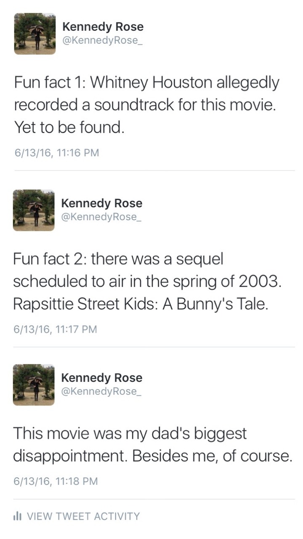This screenshot has height=539, width=303.
Task: Click Kennedy Rose name on the Fun fact 1 tweet
Action: 103,27
